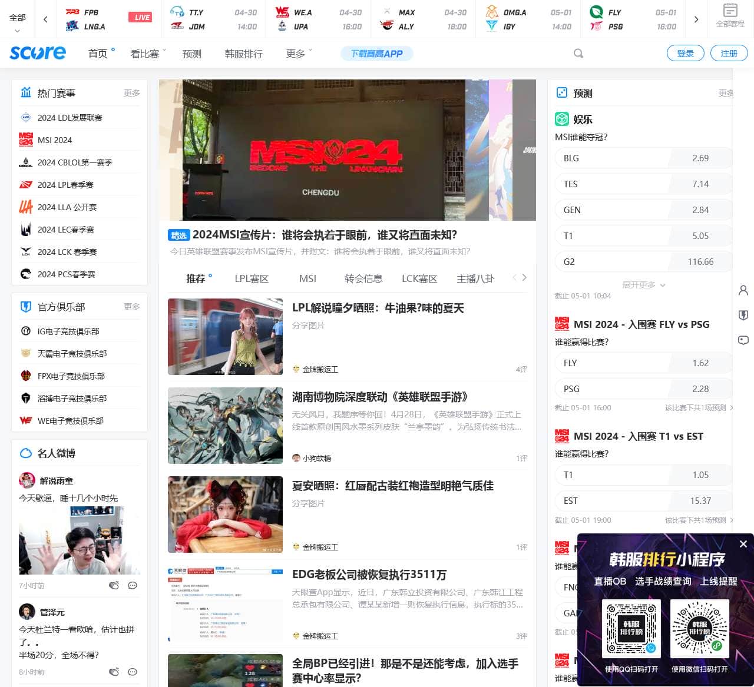Open the OMG.A vs IGY match card
Screen dimensions: 754x687
[528, 19]
